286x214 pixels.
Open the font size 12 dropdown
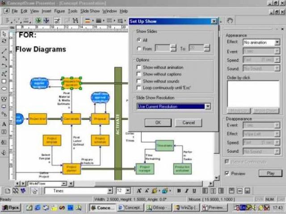pos(128,191)
